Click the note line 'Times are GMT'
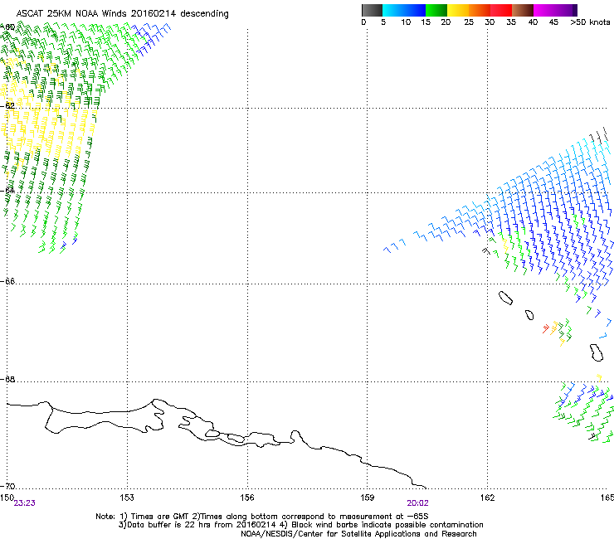Screen dimensions: 614x539 coord(160,517)
